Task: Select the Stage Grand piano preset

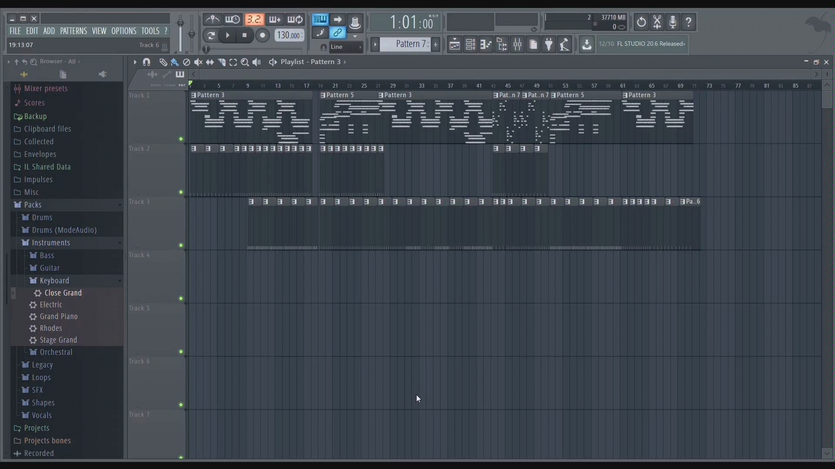Action: (x=58, y=340)
